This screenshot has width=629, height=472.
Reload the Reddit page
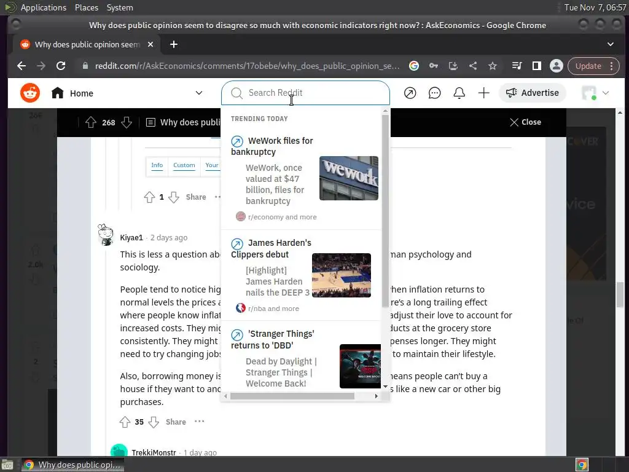[61, 66]
